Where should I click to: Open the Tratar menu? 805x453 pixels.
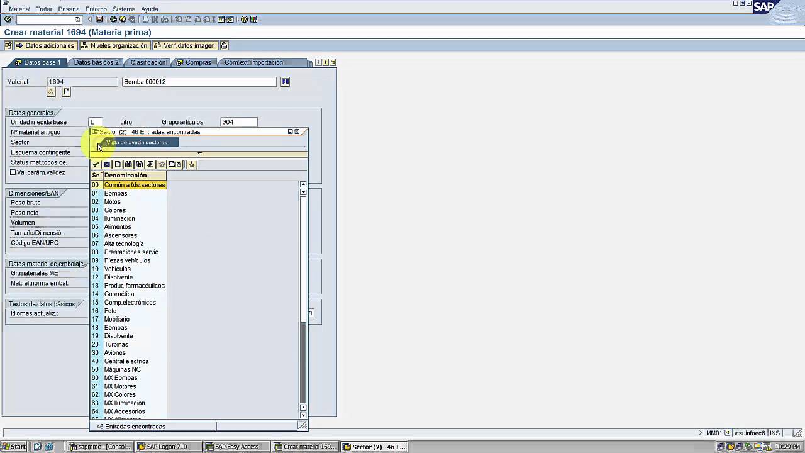[44, 9]
